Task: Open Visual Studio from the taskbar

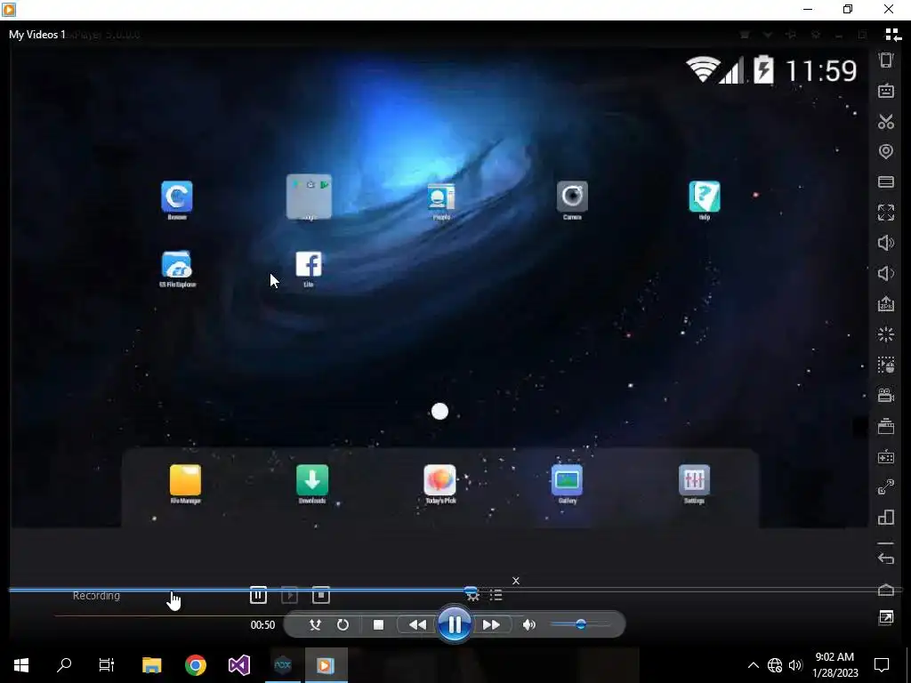Action: [238, 665]
